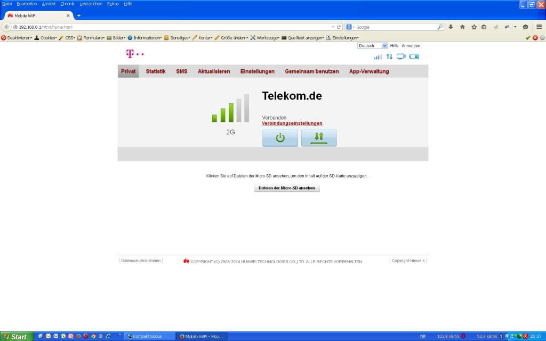Open the Quelltext anzeigen dropdown

tap(303, 38)
